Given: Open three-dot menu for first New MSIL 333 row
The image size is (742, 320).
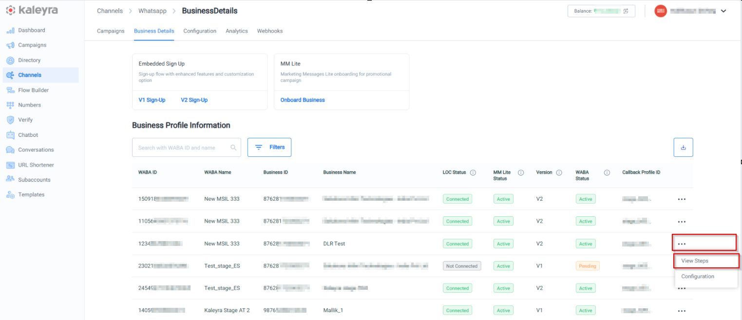Looking at the screenshot, I should (x=682, y=199).
